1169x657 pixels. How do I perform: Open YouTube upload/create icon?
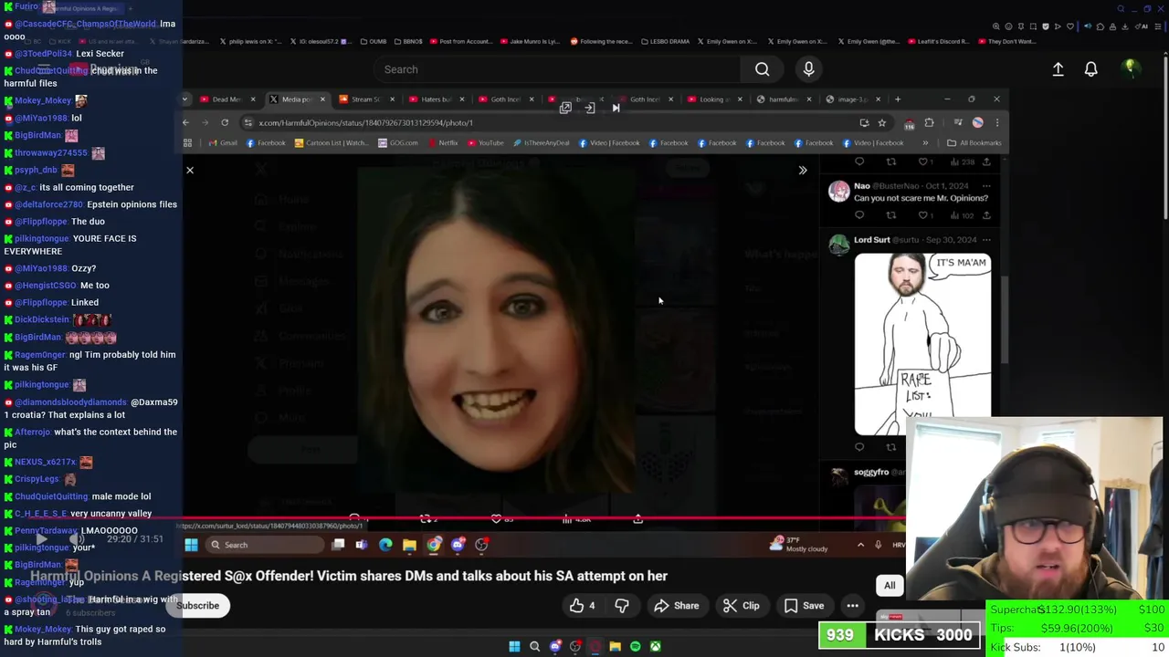1058,69
